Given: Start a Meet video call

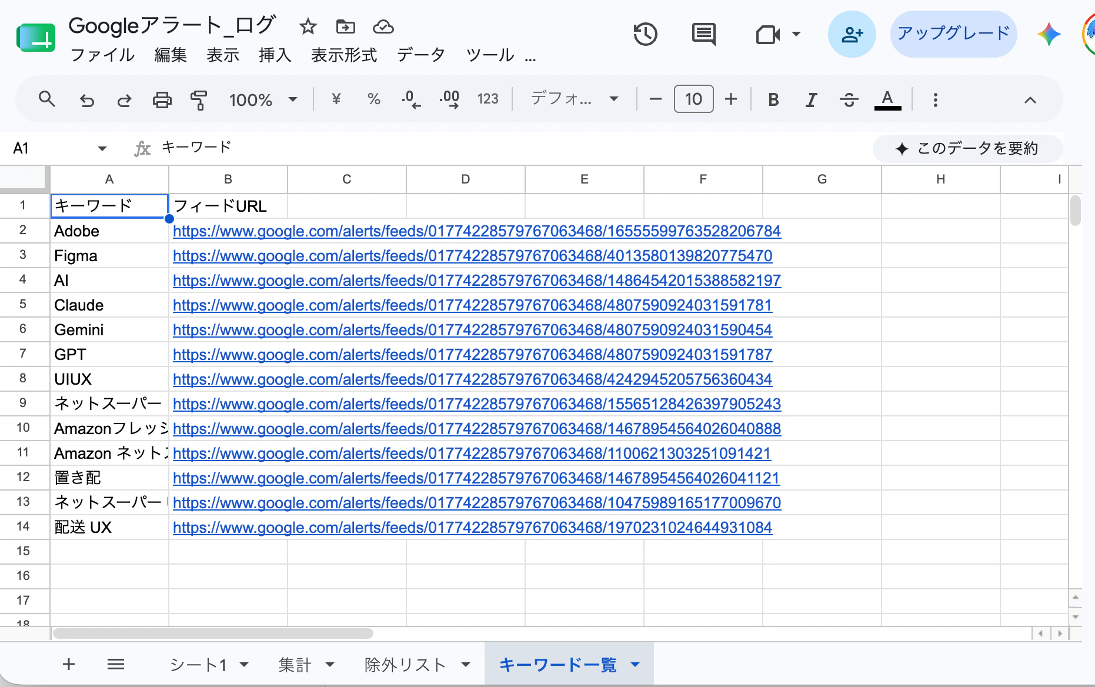Looking at the screenshot, I should (767, 34).
